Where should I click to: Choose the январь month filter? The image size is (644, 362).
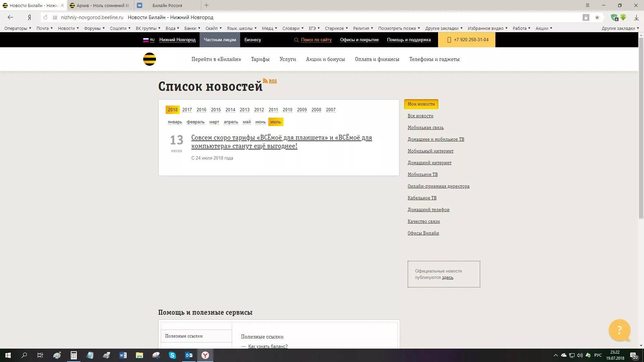(175, 122)
